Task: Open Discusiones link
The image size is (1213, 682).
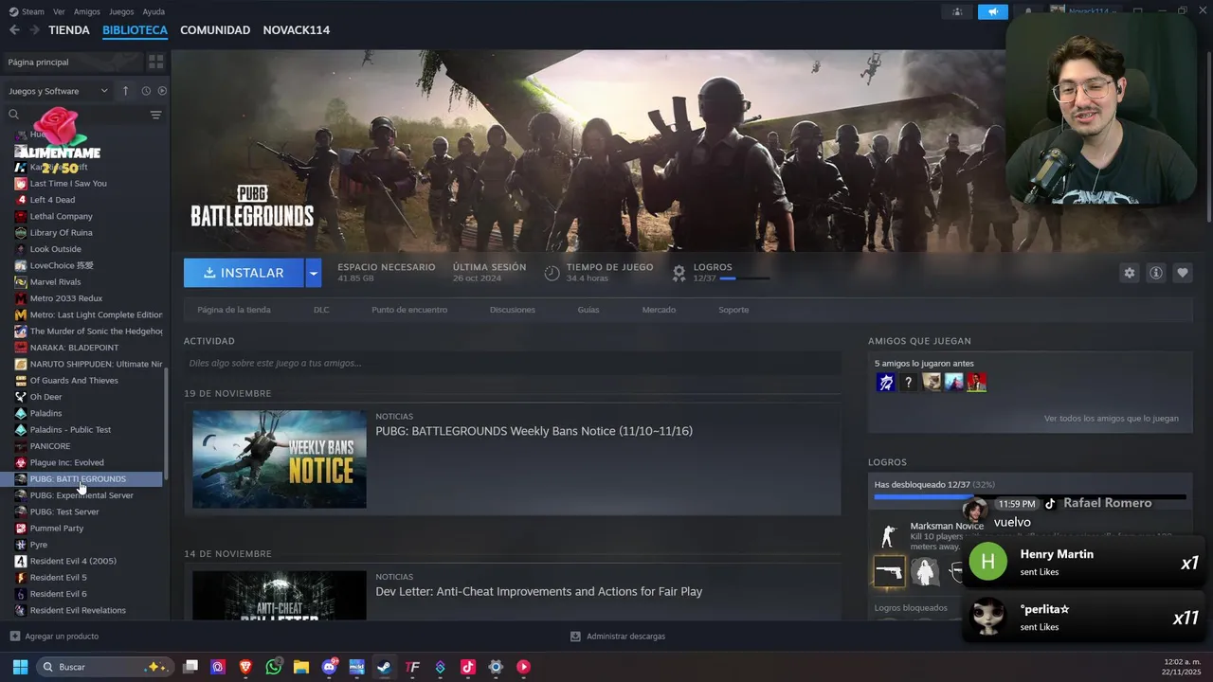Action: tap(513, 310)
